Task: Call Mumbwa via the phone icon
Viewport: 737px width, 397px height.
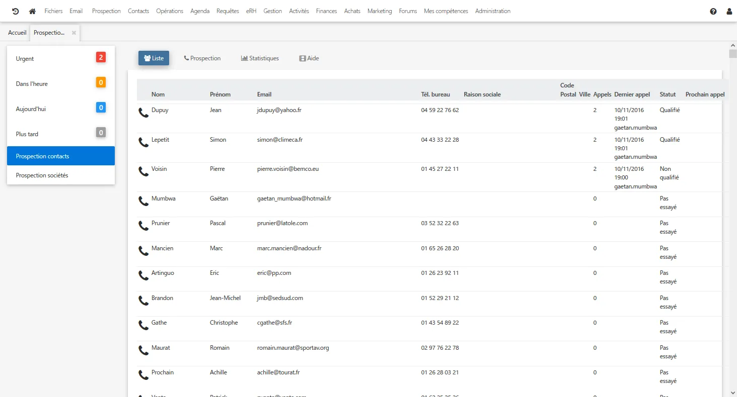Action: pyautogui.click(x=143, y=202)
